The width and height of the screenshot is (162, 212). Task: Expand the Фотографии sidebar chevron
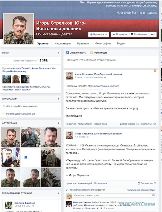[58, 123]
